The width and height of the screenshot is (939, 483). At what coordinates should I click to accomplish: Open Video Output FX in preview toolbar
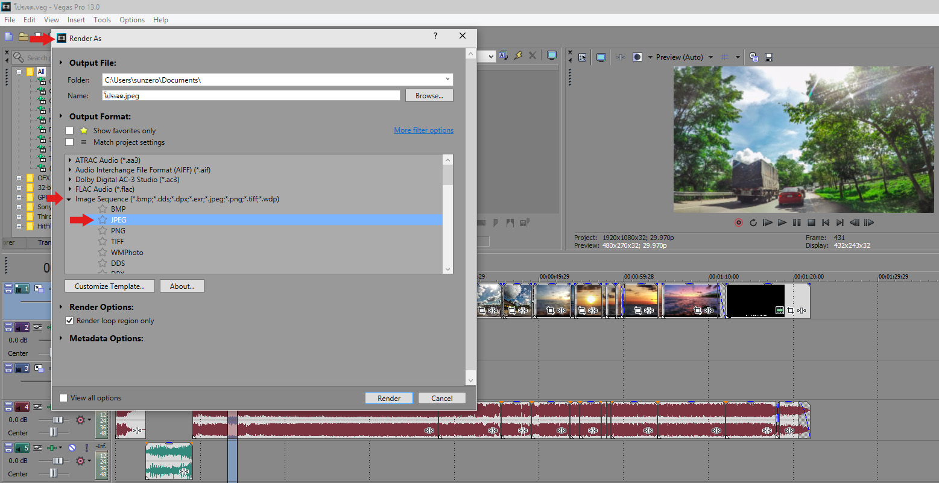tap(621, 57)
